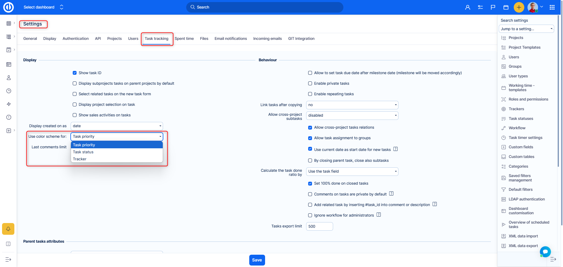
Task: Uncheck the Show task ID checkbox
Action: tap(75, 73)
